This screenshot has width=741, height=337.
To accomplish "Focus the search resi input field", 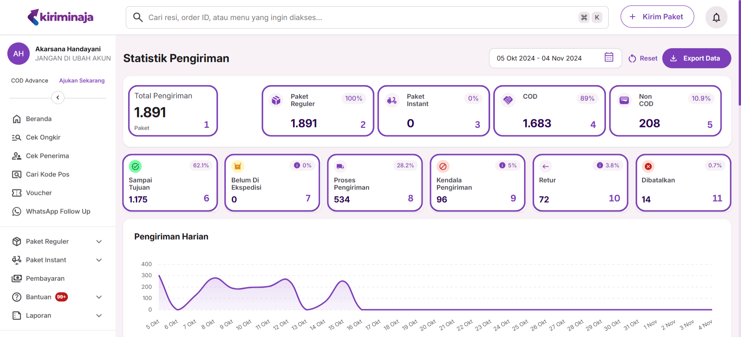I will (x=359, y=17).
